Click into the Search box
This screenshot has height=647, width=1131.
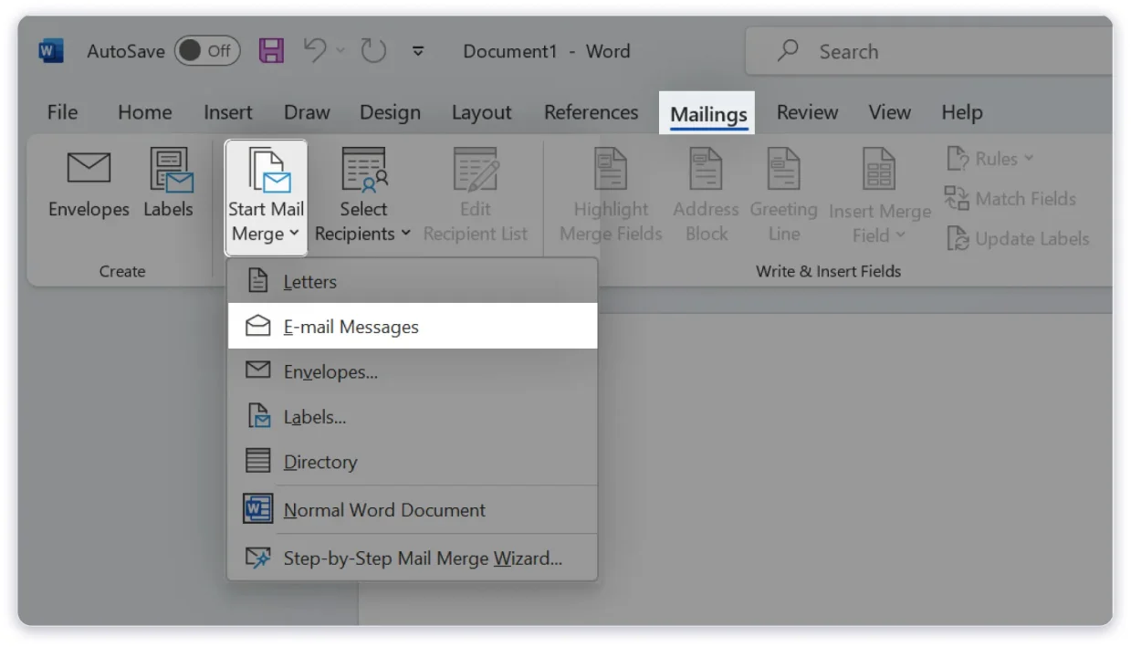point(929,51)
